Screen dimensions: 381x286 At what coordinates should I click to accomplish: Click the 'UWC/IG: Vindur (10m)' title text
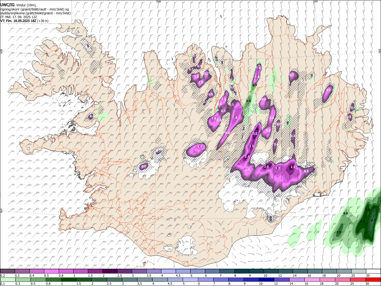pos(18,5)
